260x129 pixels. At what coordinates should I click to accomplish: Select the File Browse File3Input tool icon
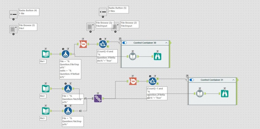[115, 27]
